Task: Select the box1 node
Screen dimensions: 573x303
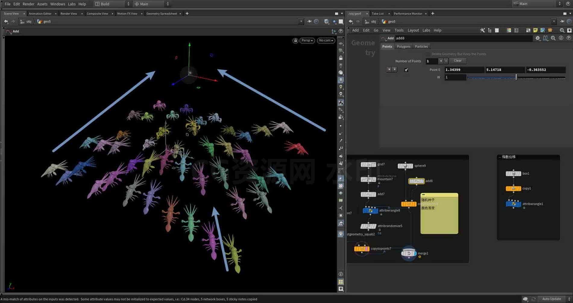Action: pos(513,174)
